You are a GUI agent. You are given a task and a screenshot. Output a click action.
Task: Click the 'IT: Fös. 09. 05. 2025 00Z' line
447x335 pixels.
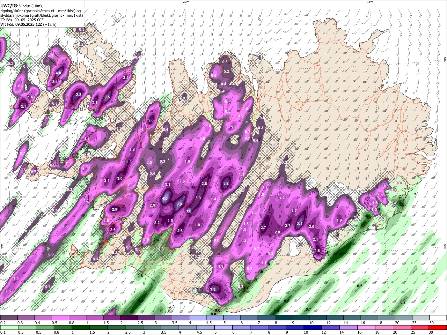22,20
